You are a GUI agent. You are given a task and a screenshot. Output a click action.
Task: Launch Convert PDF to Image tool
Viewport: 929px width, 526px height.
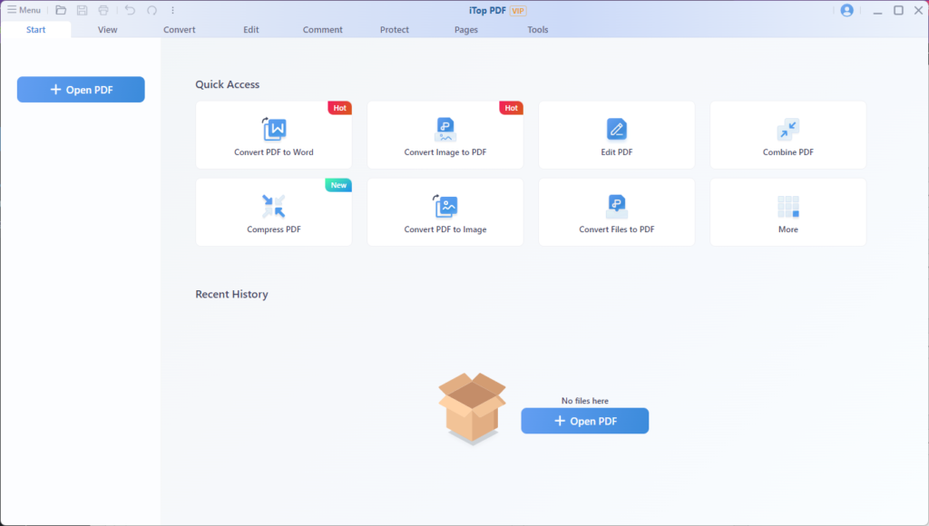[445, 212]
